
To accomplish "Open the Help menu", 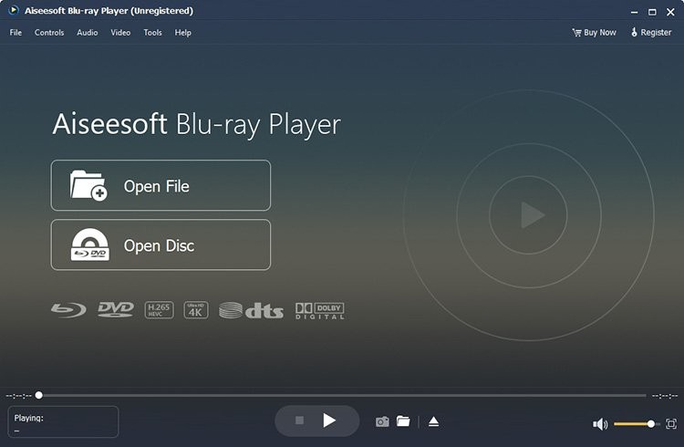I will 182,33.
